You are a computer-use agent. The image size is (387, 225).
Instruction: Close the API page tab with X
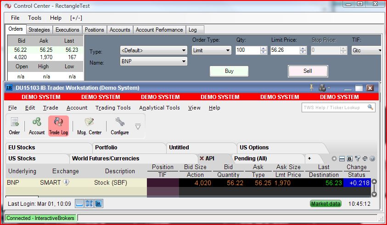click(202, 159)
